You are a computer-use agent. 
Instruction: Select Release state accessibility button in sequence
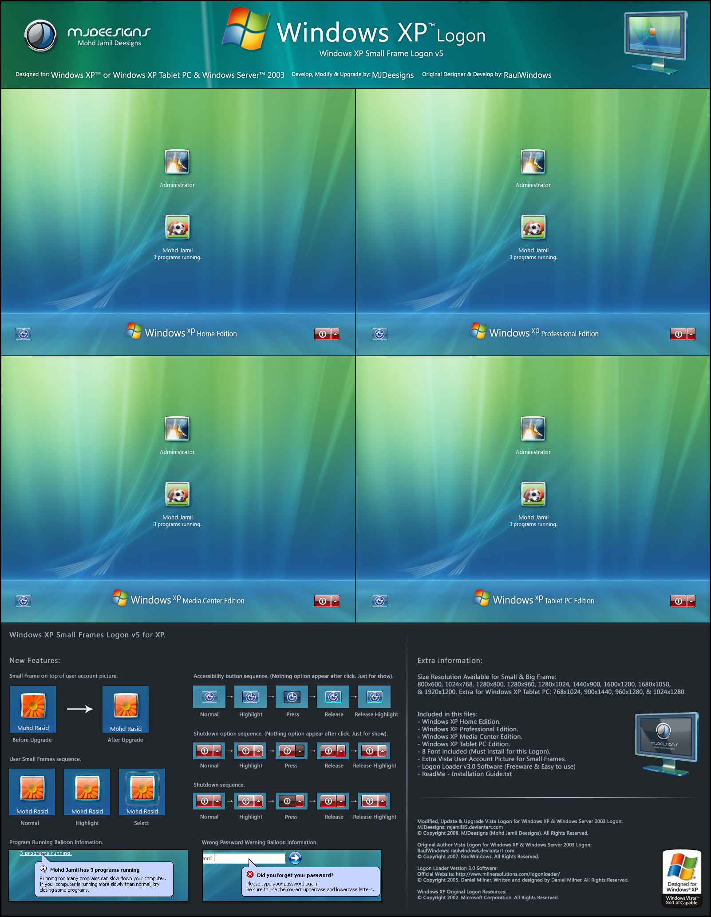333,697
